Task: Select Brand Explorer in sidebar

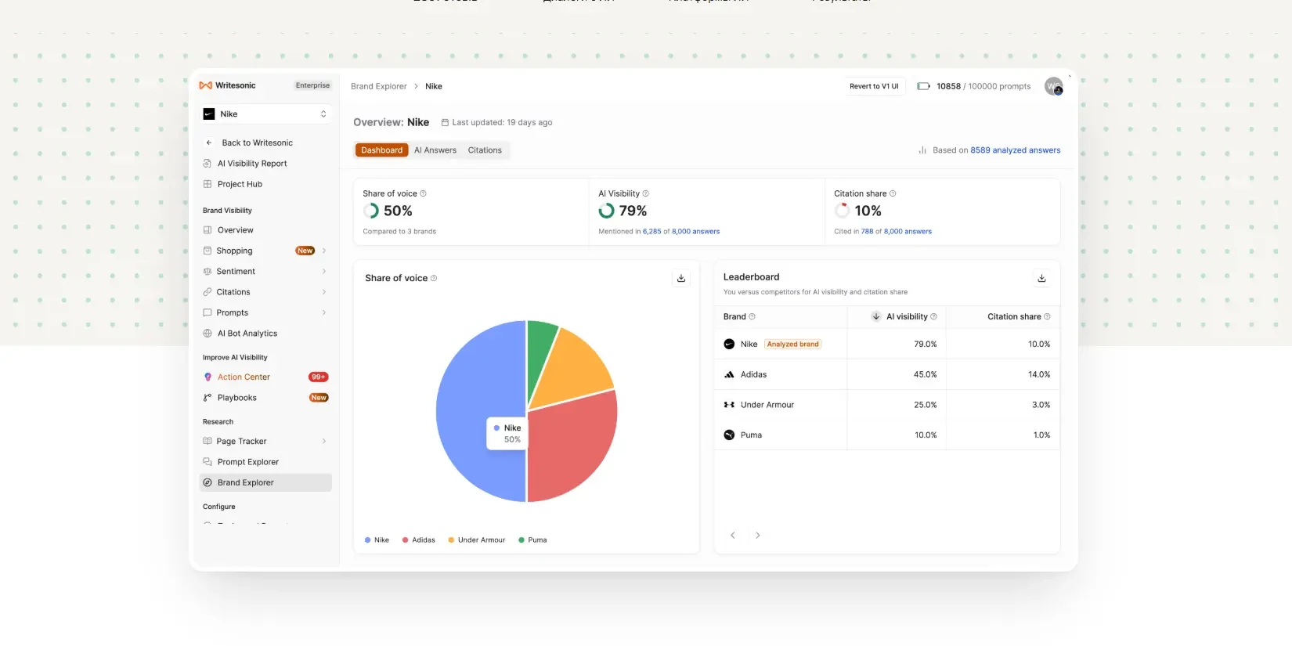Action: [x=265, y=483]
